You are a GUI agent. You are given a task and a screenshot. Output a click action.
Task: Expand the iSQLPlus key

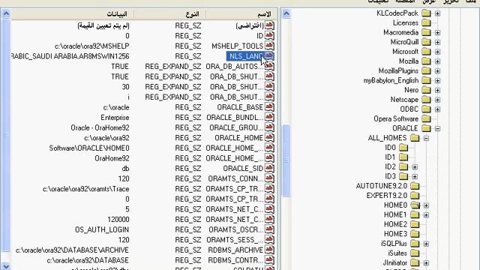coord(426,244)
